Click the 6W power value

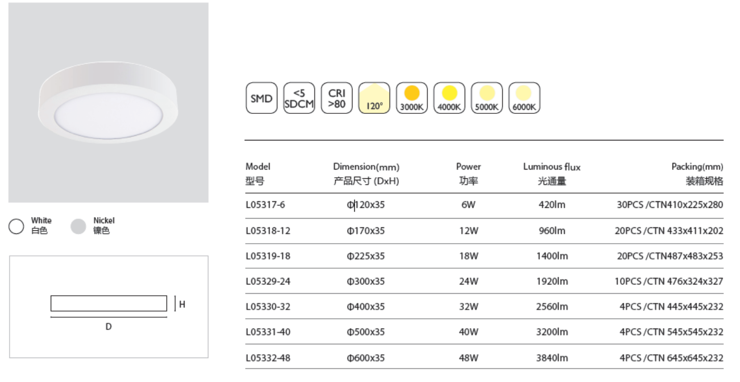coord(469,205)
